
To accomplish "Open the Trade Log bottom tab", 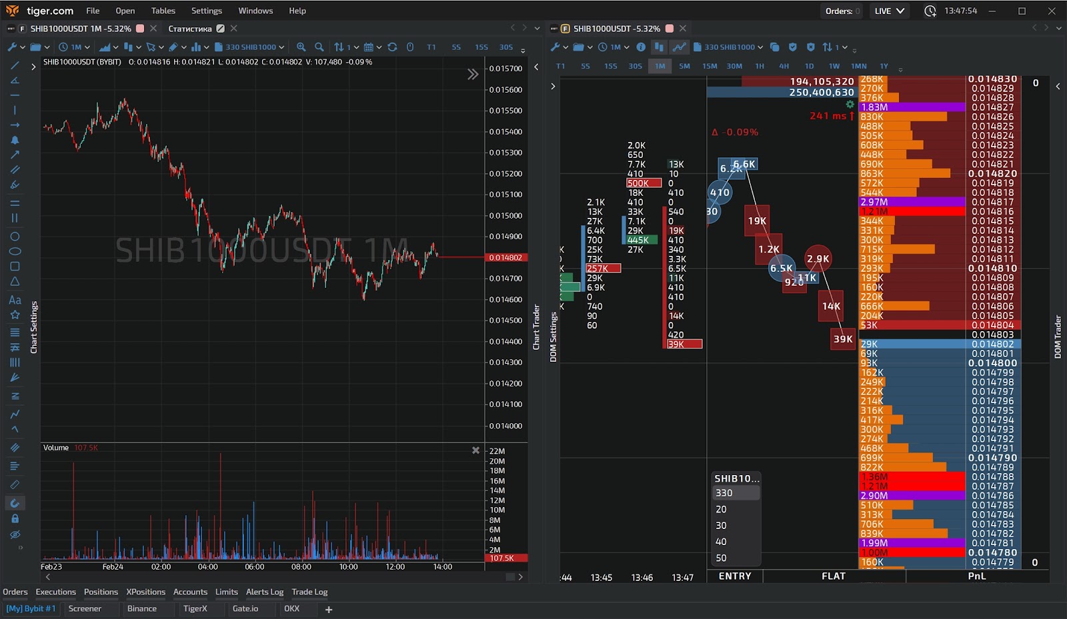I will point(309,592).
